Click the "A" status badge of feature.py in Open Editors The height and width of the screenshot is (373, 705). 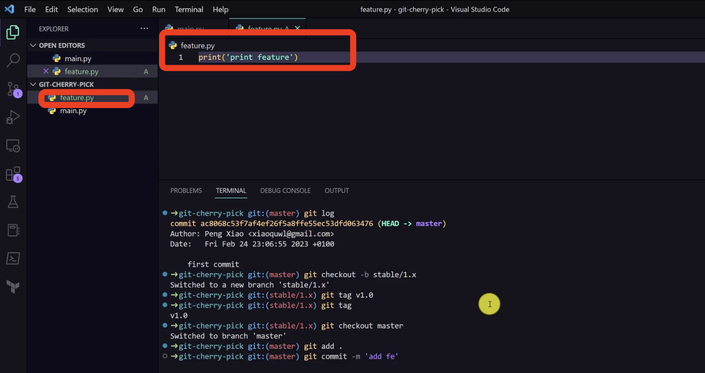point(146,72)
